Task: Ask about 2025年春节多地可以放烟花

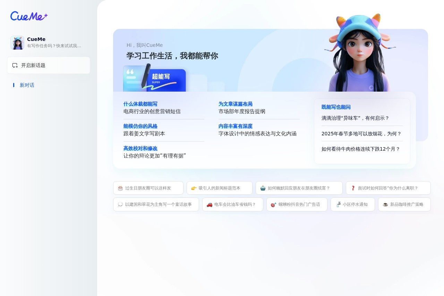Action: (x=361, y=134)
